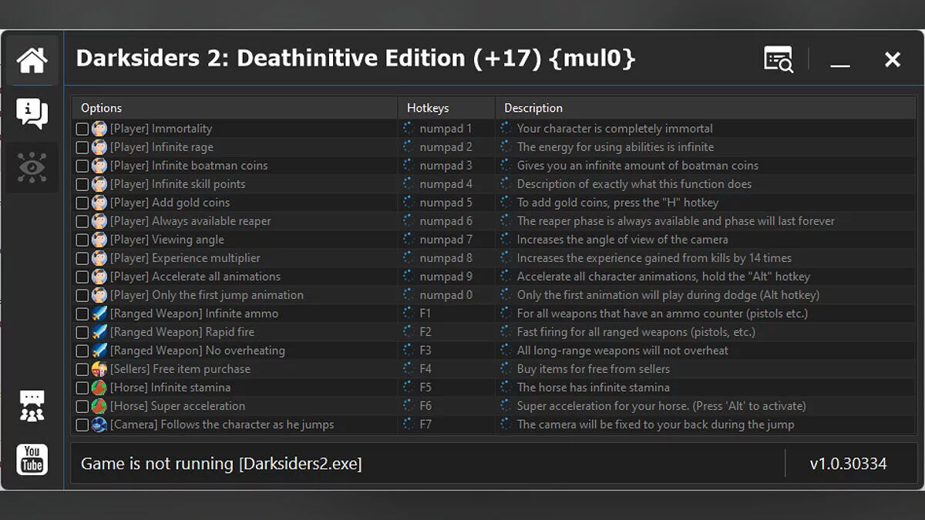Click the hotkey spinner icon beside numpad 1
This screenshot has height=520, width=925.
tap(407, 128)
